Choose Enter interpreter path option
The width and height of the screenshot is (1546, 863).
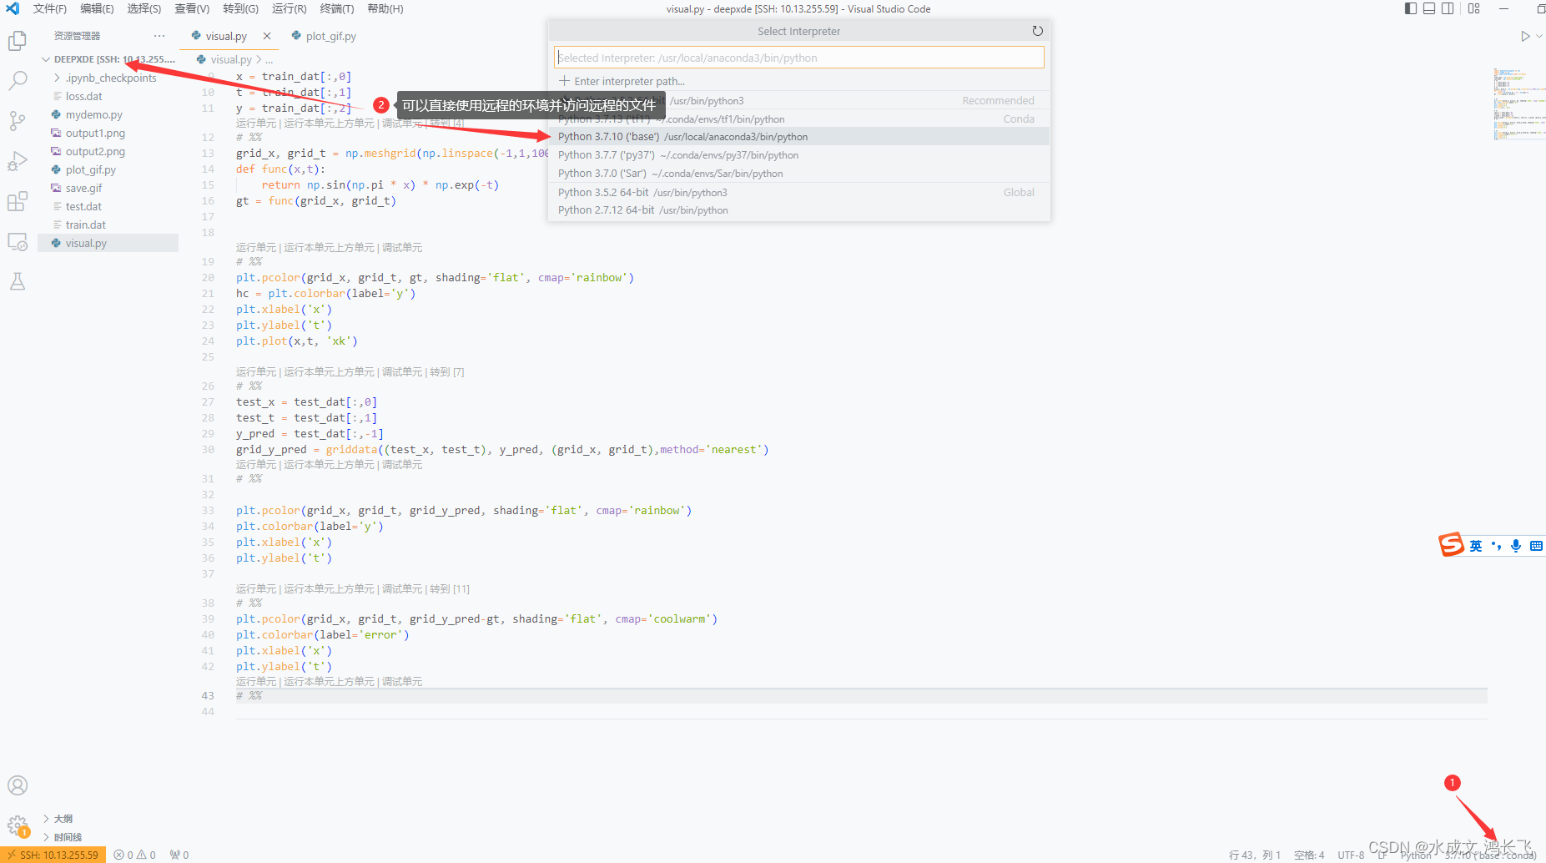click(798, 81)
